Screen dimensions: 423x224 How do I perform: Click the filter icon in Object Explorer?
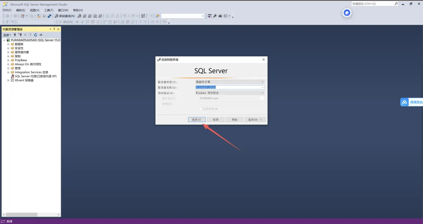(x=31, y=35)
